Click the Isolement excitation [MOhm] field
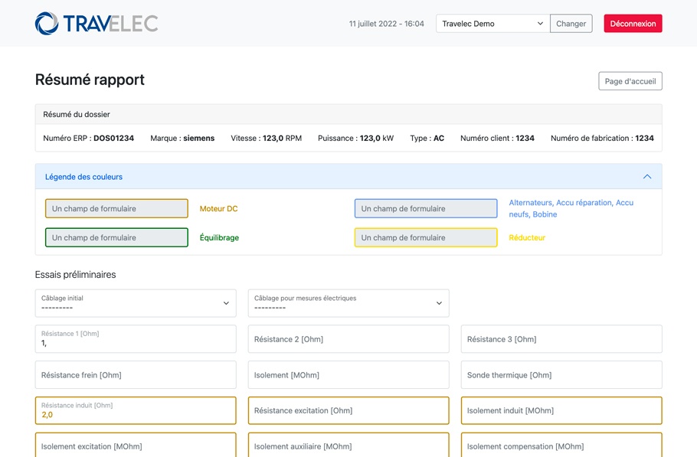The width and height of the screenshot is (697, 457). pyautogui.click(x=136, y=445)
